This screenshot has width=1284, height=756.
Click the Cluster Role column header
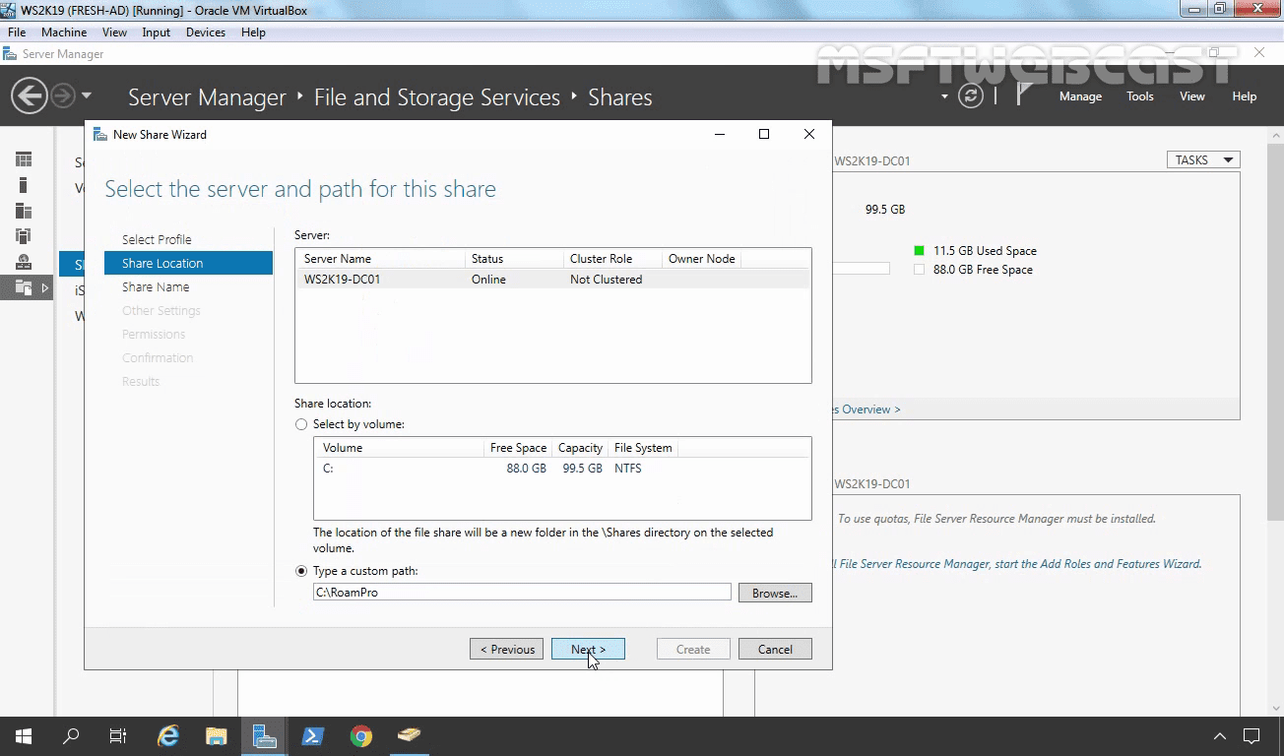pyautogui.click(x=612, y=259)
